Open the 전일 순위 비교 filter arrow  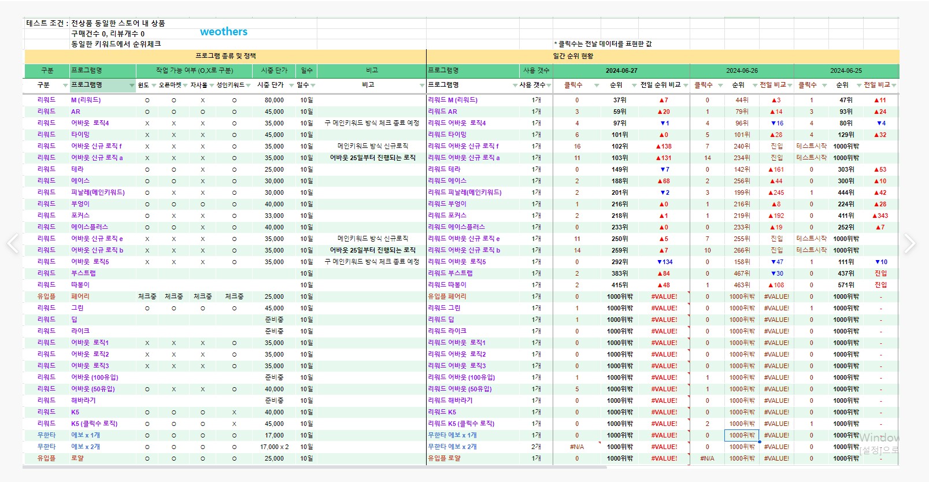pos(686,86)
